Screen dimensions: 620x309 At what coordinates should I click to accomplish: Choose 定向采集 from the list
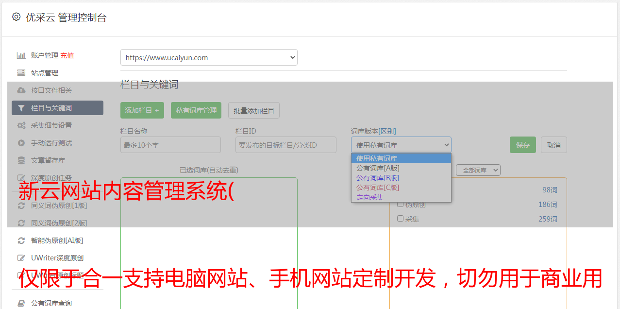pyautogui.click(x=401, y=197)
